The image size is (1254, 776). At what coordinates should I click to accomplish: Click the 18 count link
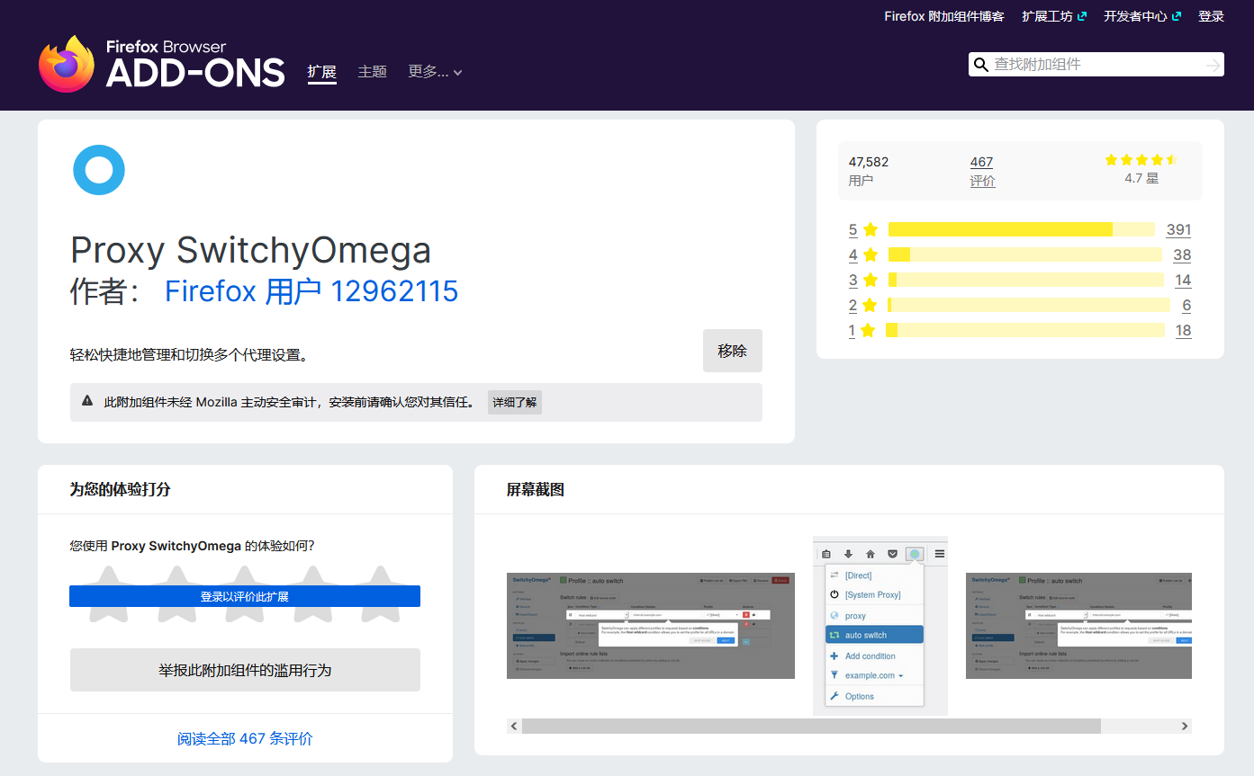pos(1183,330)
